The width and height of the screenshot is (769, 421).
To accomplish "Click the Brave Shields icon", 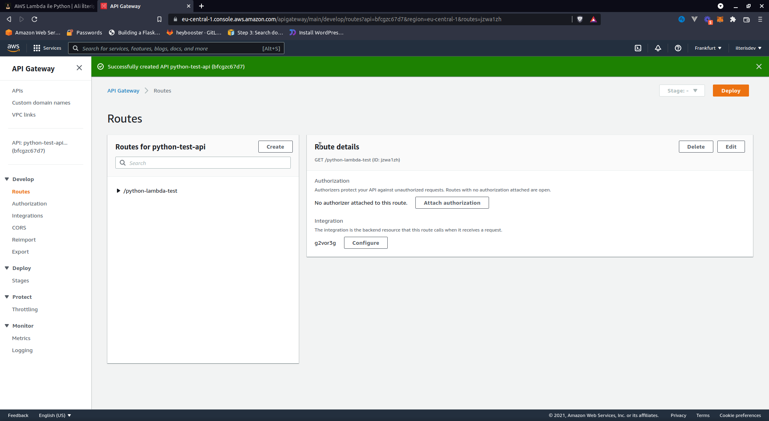I will coord(580,19).
